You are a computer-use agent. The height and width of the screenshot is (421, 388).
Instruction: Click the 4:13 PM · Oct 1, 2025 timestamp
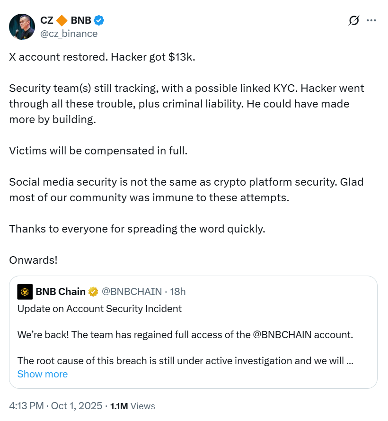point(55,406)
